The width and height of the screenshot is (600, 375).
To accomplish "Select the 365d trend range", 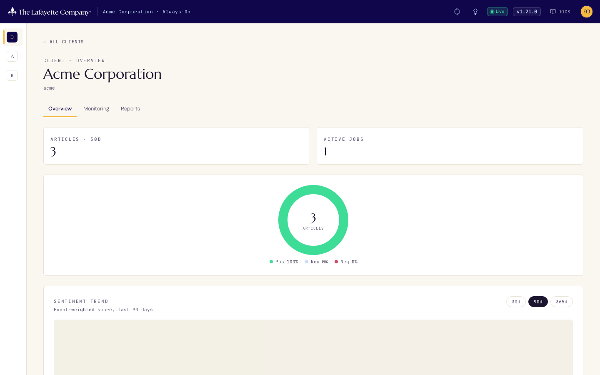I will (x=562, y=302).
